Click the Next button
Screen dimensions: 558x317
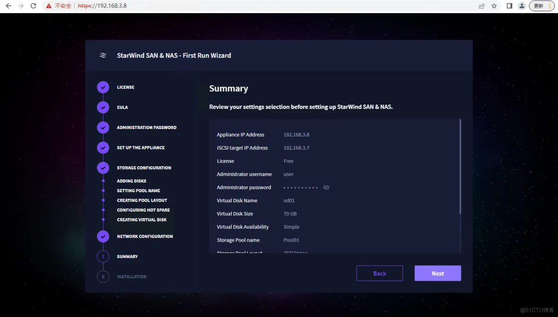(438, 273)
